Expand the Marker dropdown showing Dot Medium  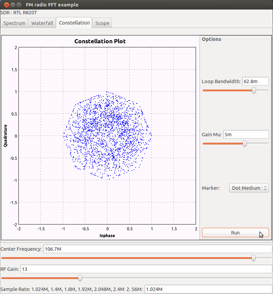[249, 188]
